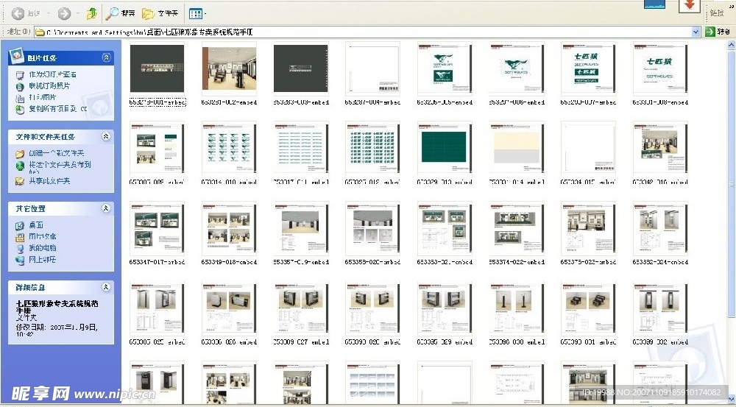Open 桌面 (Desktop) link in Other Places
The height and width of the screenshot is (407, 736).
click(35, 225)
